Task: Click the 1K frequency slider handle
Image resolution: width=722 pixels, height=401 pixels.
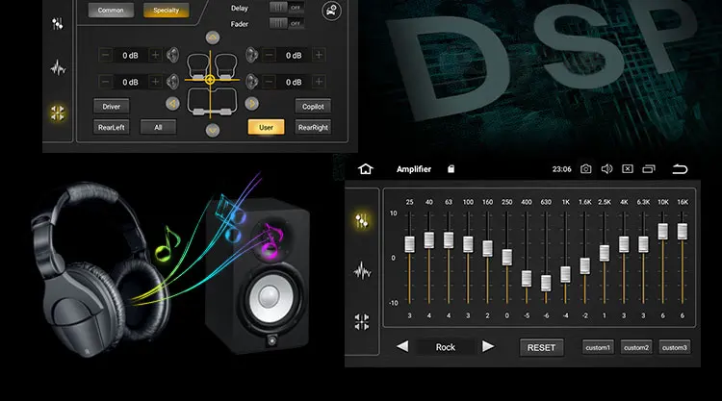Action: (565, 274)
